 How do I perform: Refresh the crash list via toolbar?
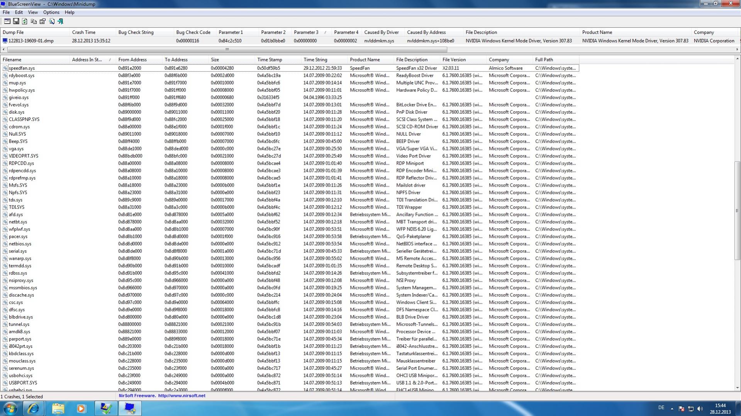25,21
